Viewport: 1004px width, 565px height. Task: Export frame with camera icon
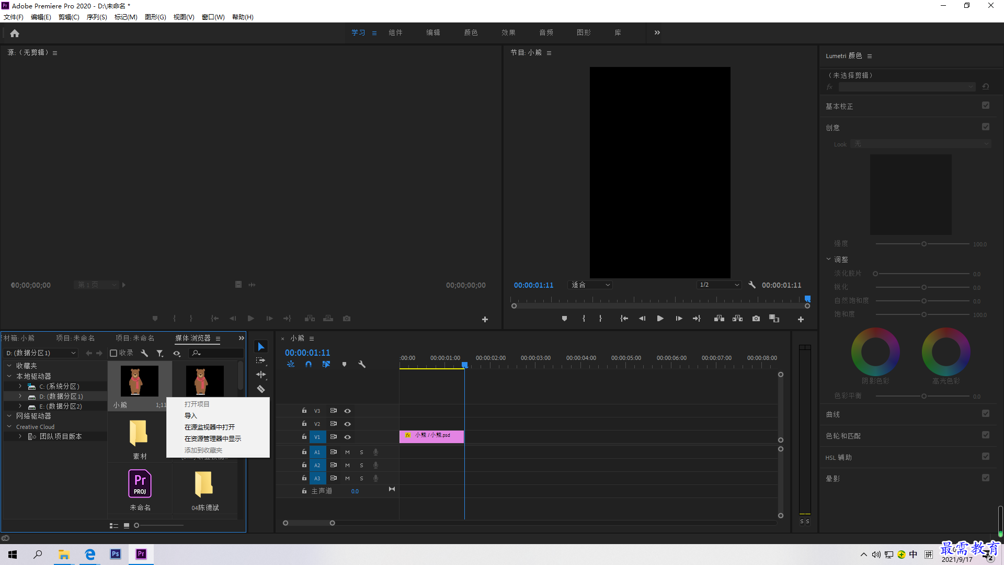coord(756,319)
